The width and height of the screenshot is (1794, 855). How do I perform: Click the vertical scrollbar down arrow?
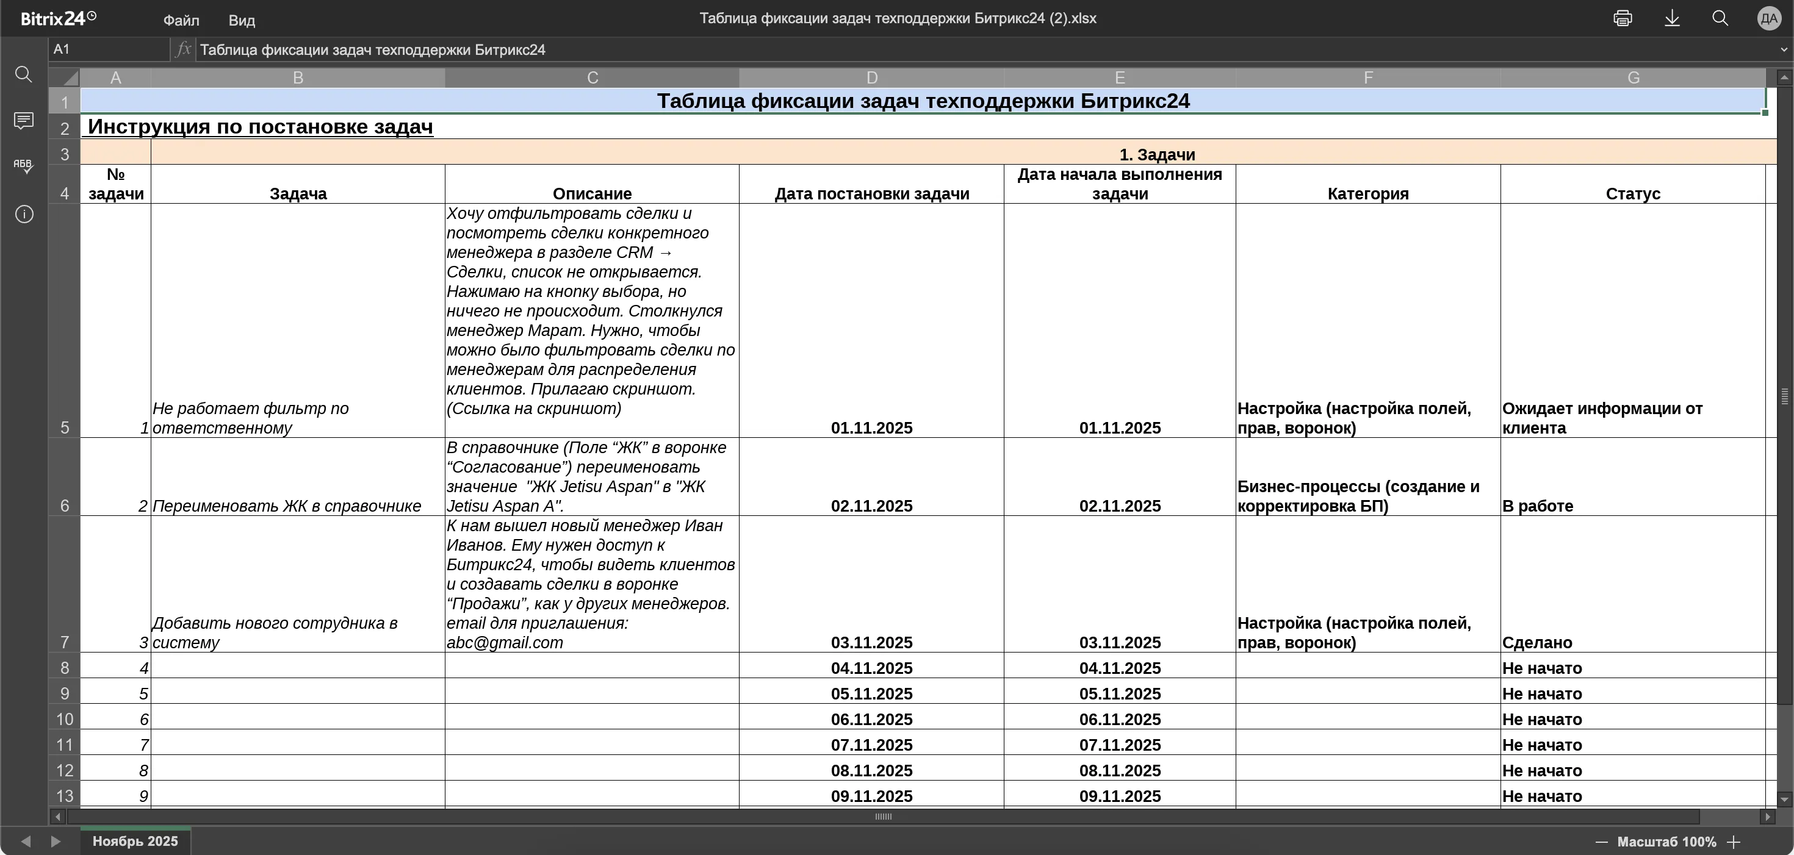point(1784,800)
